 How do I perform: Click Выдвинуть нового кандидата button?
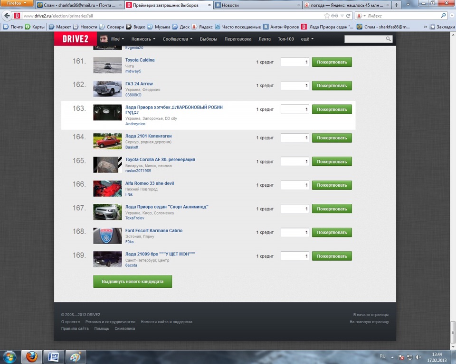(133, 282)
